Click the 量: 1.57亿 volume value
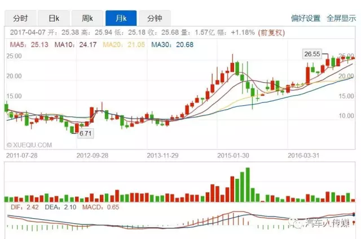The image size is (361, 239). click(198, 33)
